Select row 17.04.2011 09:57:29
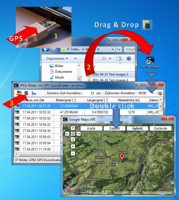Viewport: 179px width, 200px height. pos(86,106)
